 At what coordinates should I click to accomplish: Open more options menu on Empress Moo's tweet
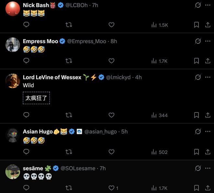208,41
